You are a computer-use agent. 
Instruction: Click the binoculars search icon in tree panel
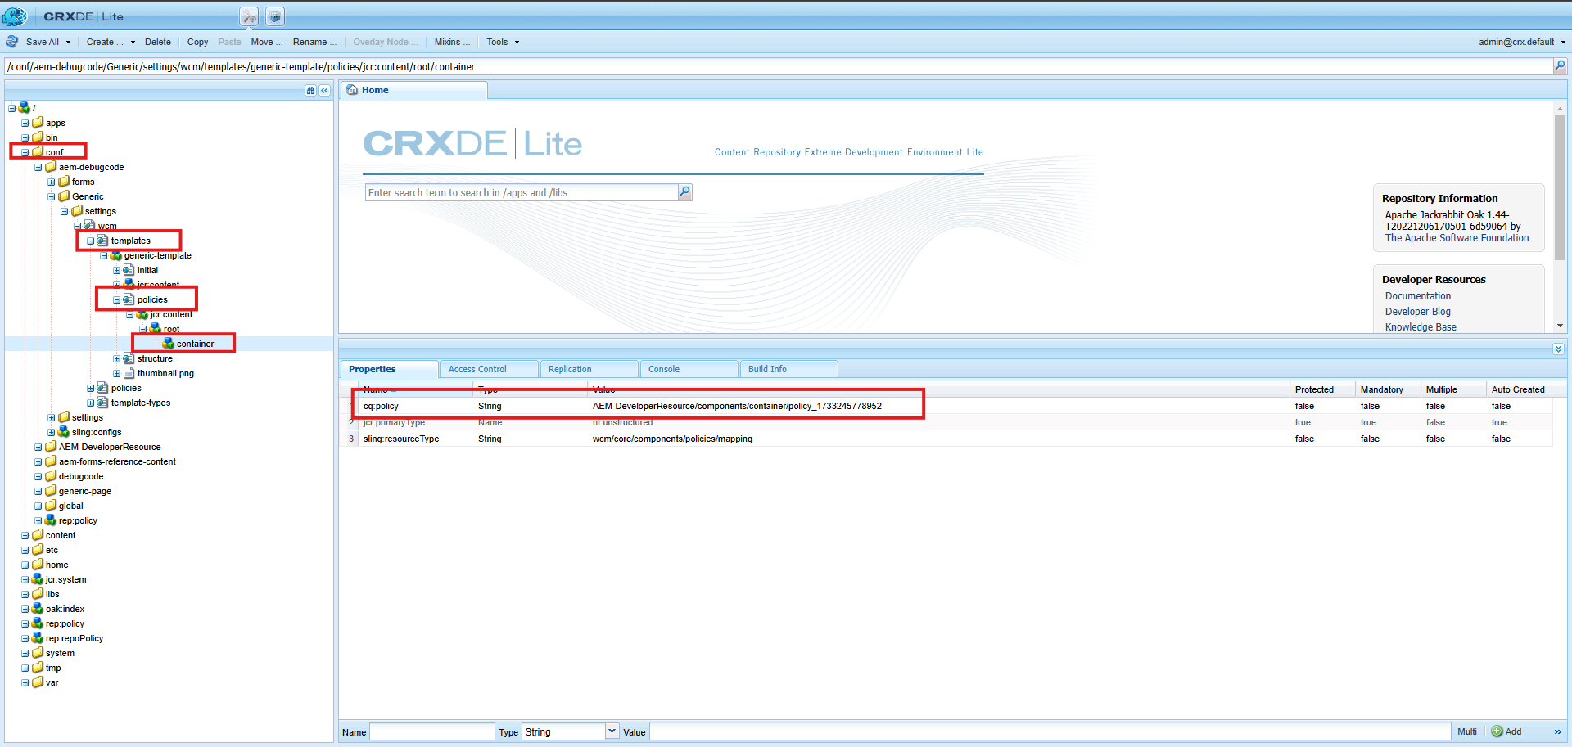tap(310, 91)
